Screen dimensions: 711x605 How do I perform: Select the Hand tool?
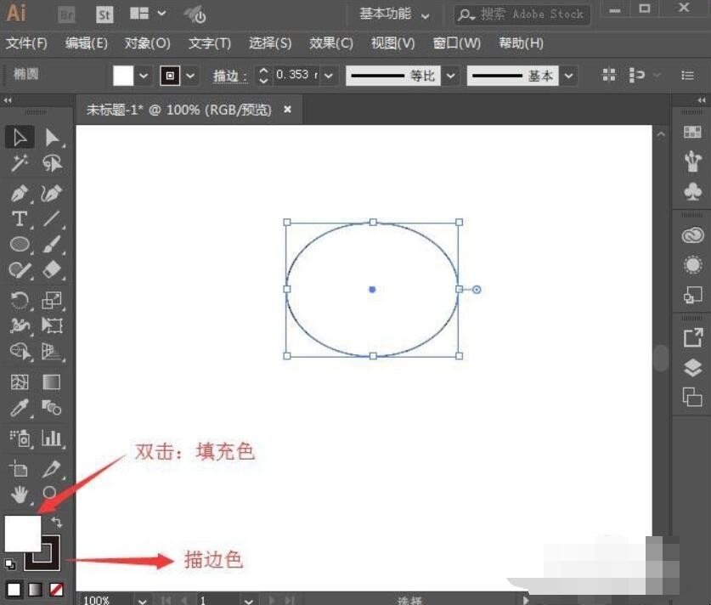(19, 495)
